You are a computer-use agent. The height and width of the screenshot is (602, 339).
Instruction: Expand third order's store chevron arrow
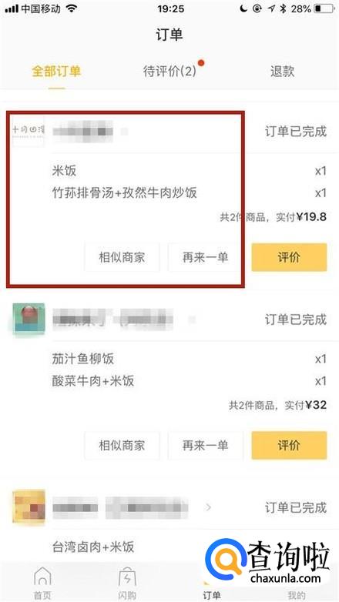(208, 507)
